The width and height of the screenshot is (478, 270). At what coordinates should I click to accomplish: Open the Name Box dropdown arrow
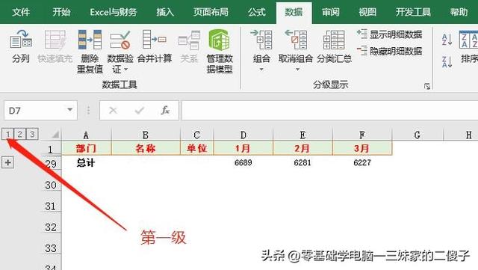pyautogui.click(x=69, y=110)
